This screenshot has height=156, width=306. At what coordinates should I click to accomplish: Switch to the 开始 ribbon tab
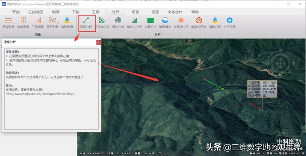pyautogui.click(x=16, y=12)
